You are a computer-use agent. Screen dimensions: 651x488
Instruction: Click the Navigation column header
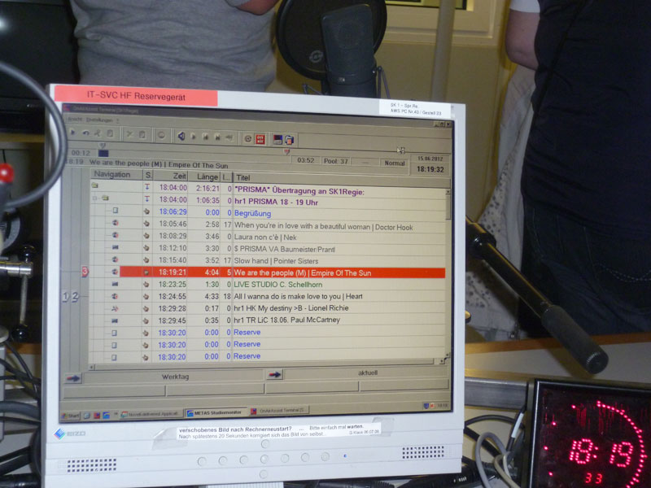coord(116,174)
